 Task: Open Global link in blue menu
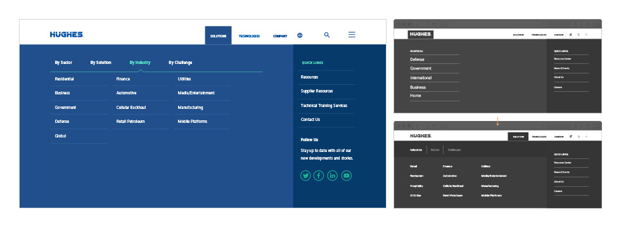pos(60,136)
